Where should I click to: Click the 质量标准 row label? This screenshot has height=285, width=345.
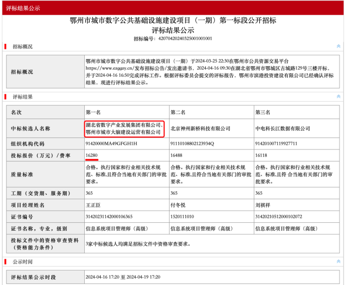[22, 174]
